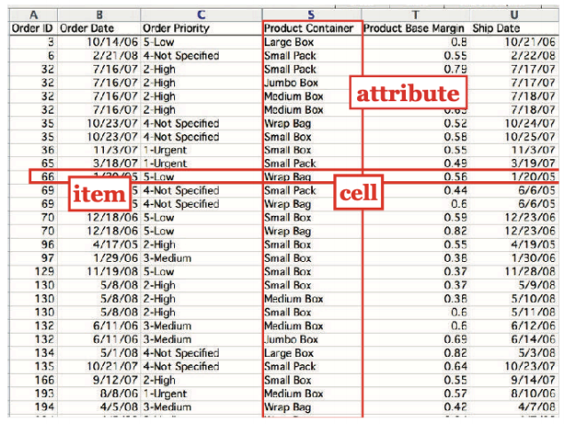Screen dimensions: 566x428
Task: Select column U header
Action: (514, 15)
